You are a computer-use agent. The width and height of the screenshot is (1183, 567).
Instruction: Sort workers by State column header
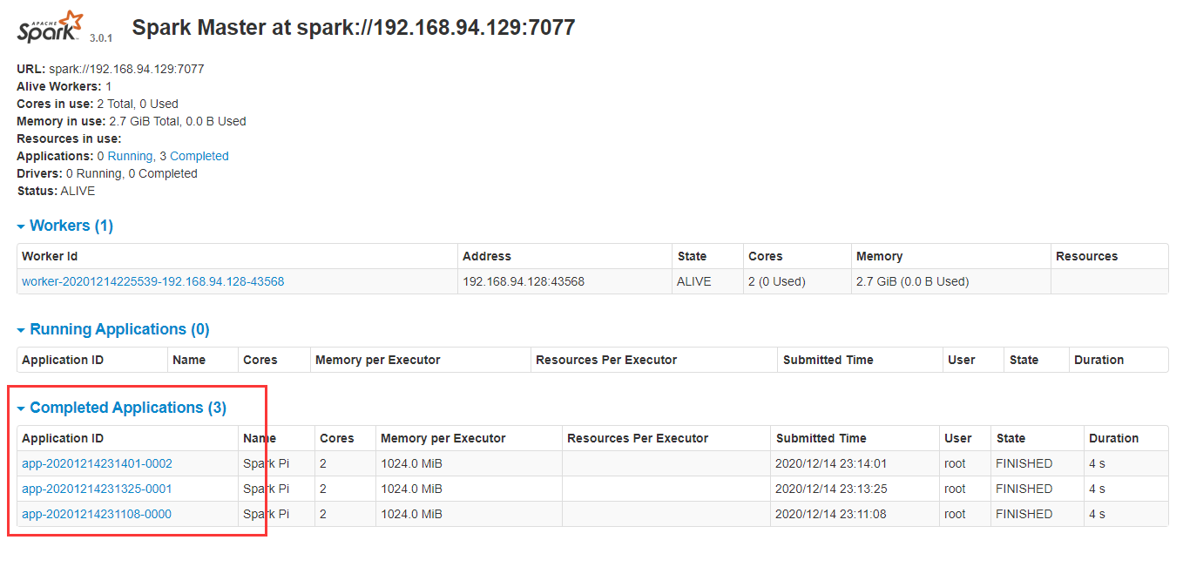point(692,256)
